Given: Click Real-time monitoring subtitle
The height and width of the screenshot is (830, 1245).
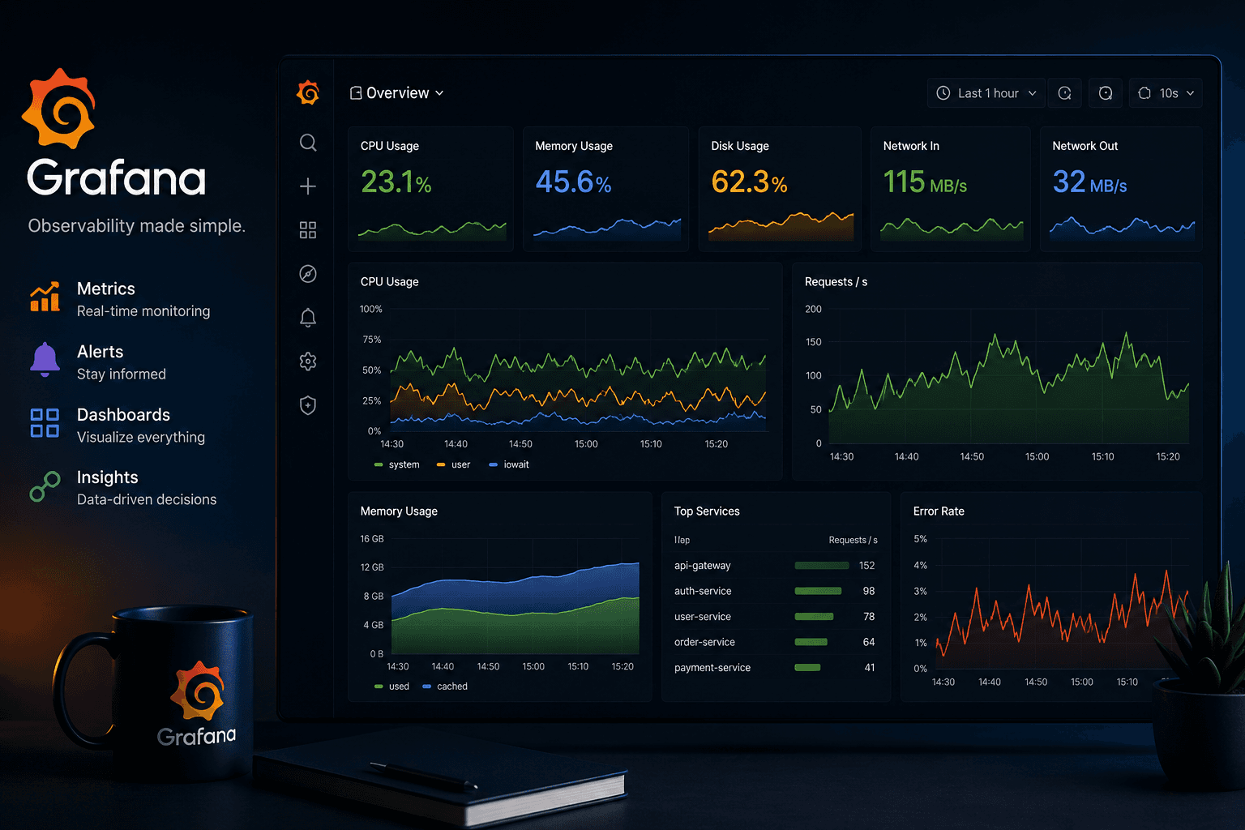Looking at the screenshot, I should click(143, 311).
